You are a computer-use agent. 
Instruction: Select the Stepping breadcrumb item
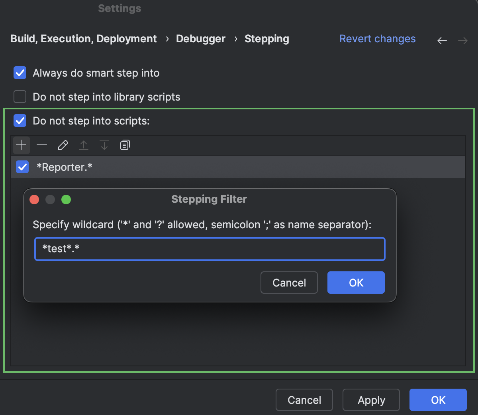pos(266,39)
